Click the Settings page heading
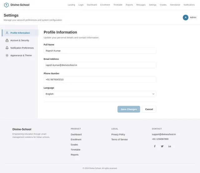 (11, 15)
